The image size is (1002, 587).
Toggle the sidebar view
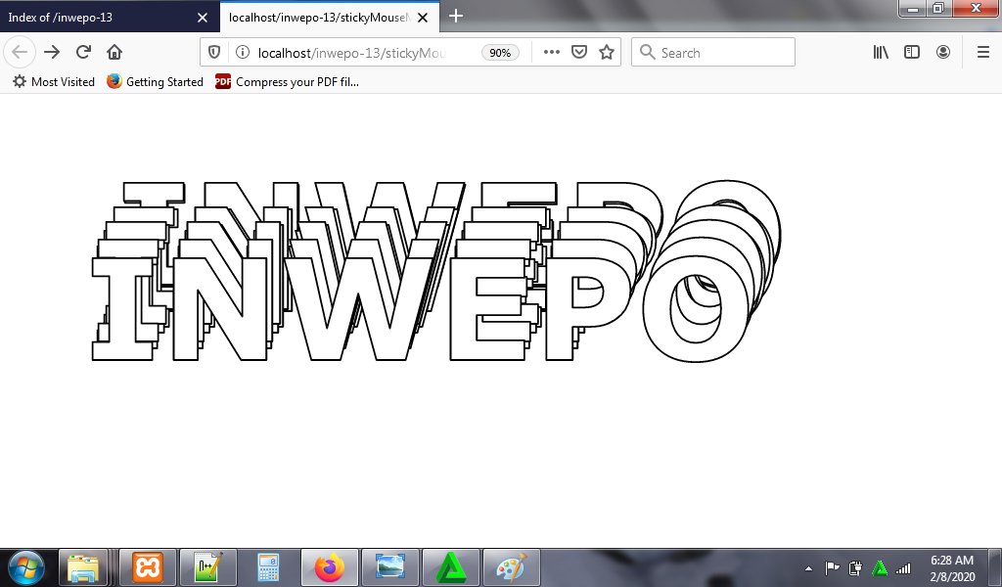point(912,53)
